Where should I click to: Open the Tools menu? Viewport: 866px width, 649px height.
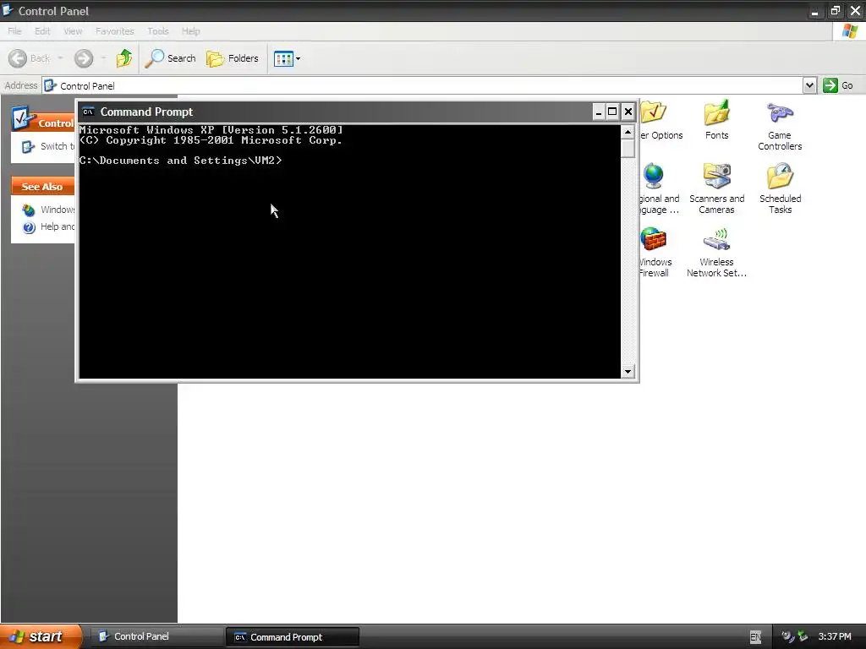158,31
